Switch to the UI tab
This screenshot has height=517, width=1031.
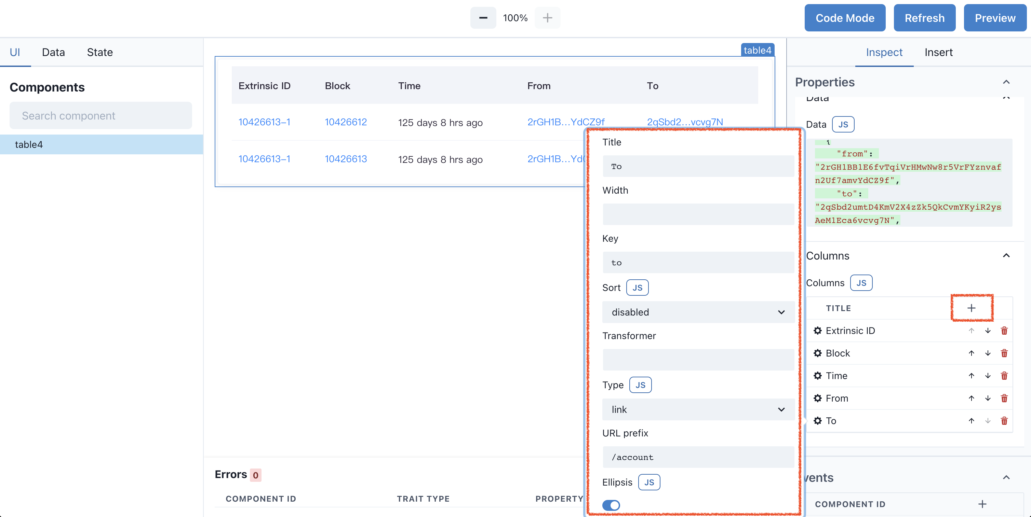[15, 52]
